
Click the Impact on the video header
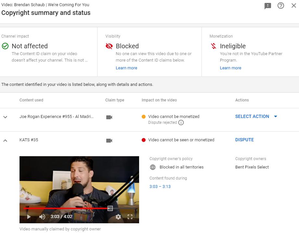pos(159,100)
